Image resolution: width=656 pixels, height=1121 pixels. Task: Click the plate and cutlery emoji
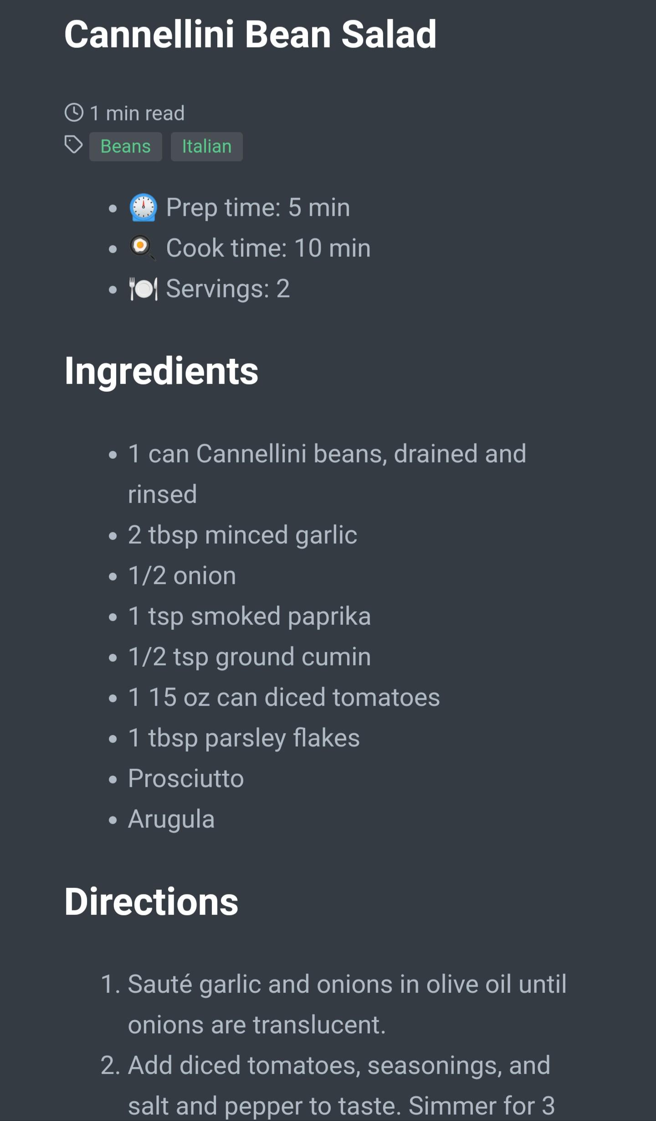click(x=143, y=289)
